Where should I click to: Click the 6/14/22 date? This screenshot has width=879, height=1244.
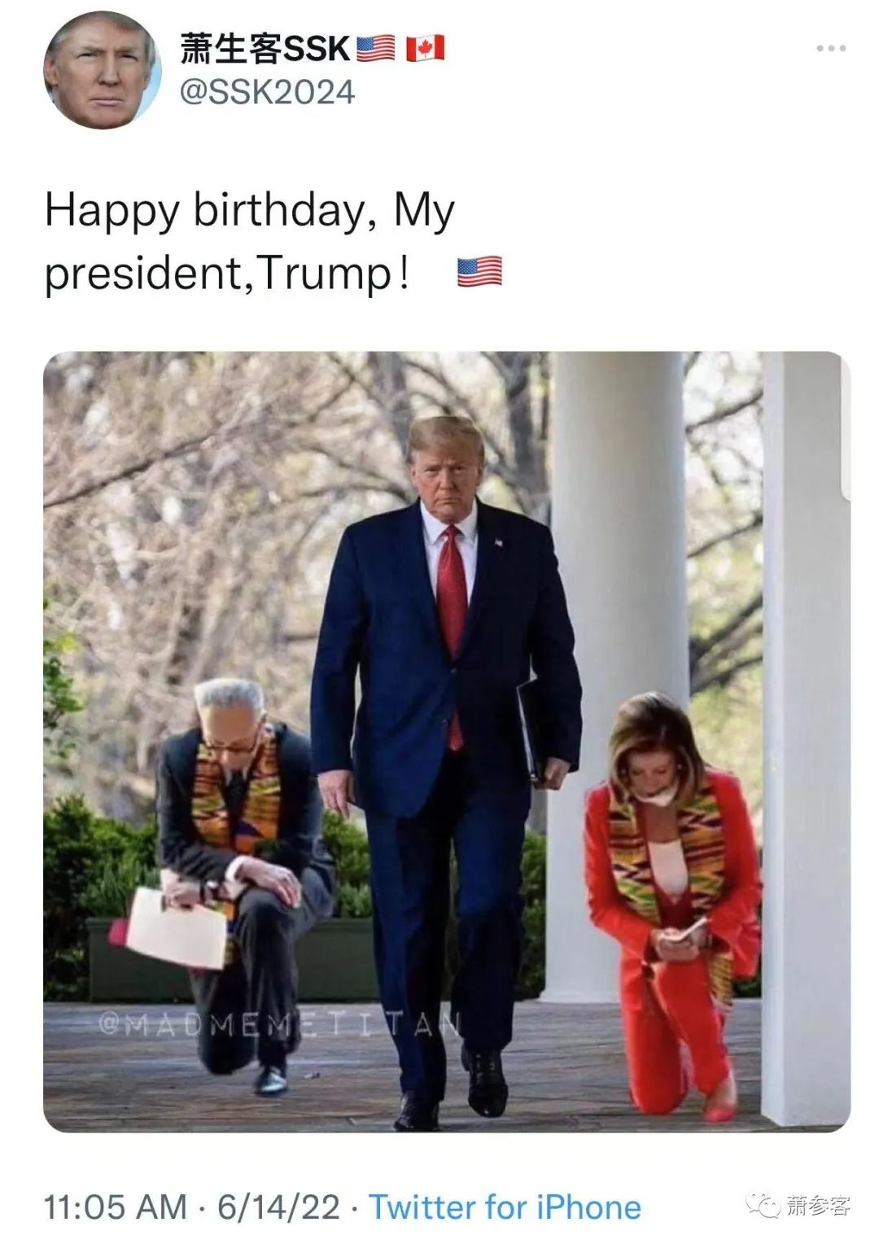(x=278, y=1206)
